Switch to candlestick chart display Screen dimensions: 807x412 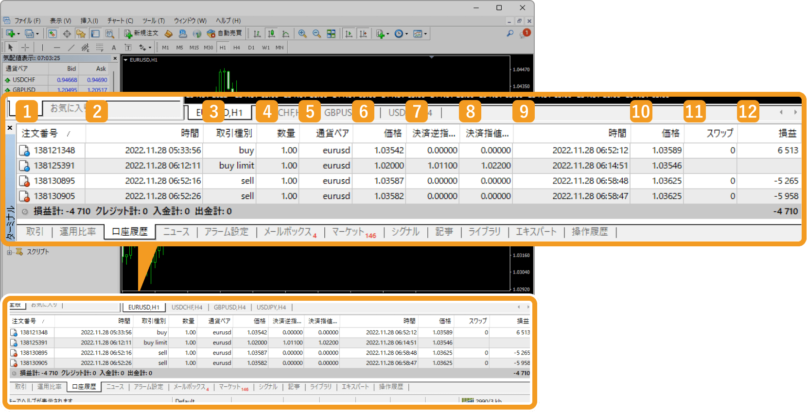271,34
